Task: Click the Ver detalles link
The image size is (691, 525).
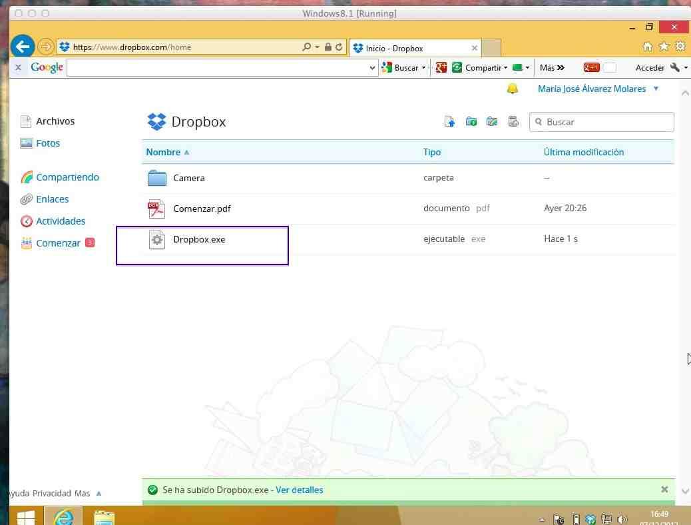Action: 299,490
